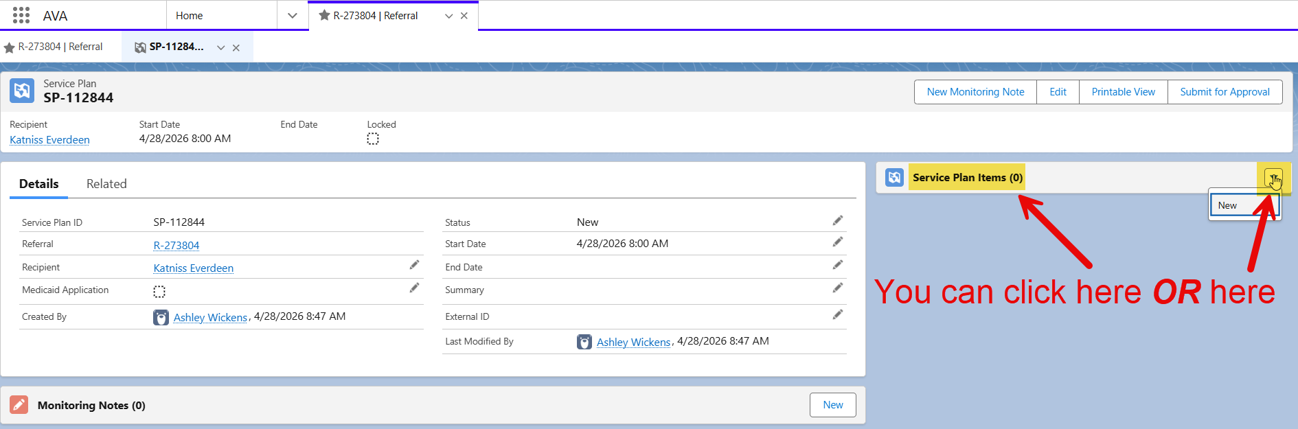Screen dimensions: 1298x429
Task: Choose New from Service Plan Items menu
Action: point(1244,205)
